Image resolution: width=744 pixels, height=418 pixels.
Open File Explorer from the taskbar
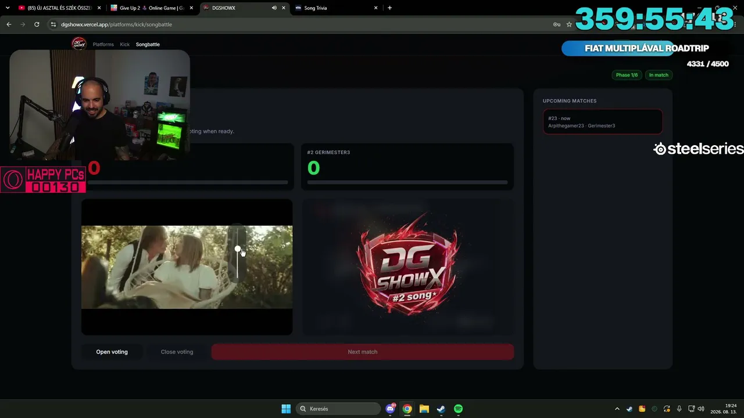424,409
